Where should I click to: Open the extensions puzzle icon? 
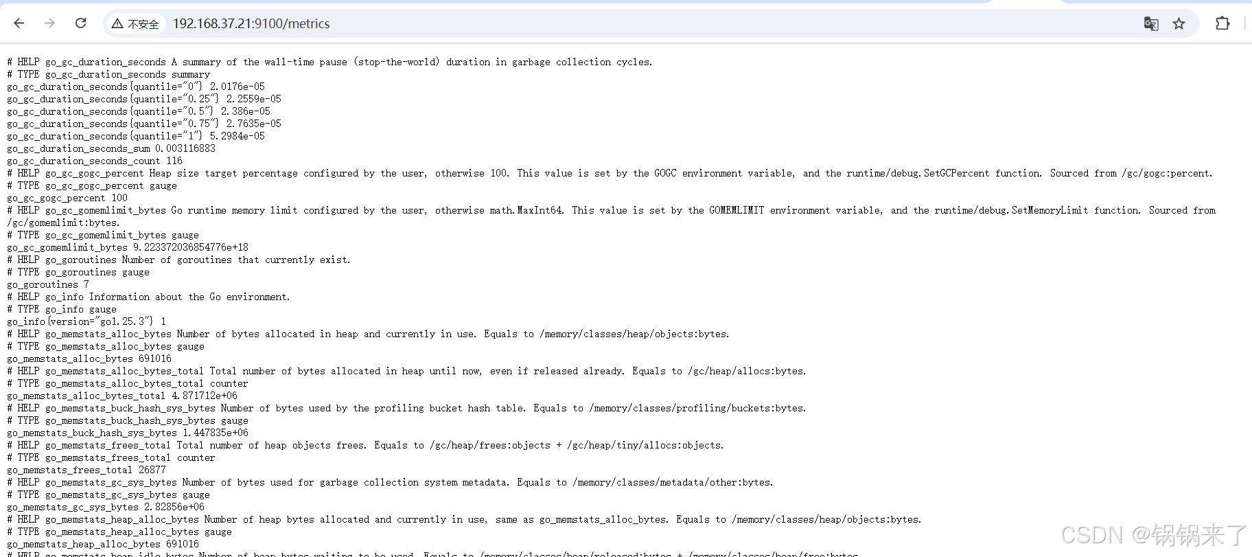tap(1222, 23)
